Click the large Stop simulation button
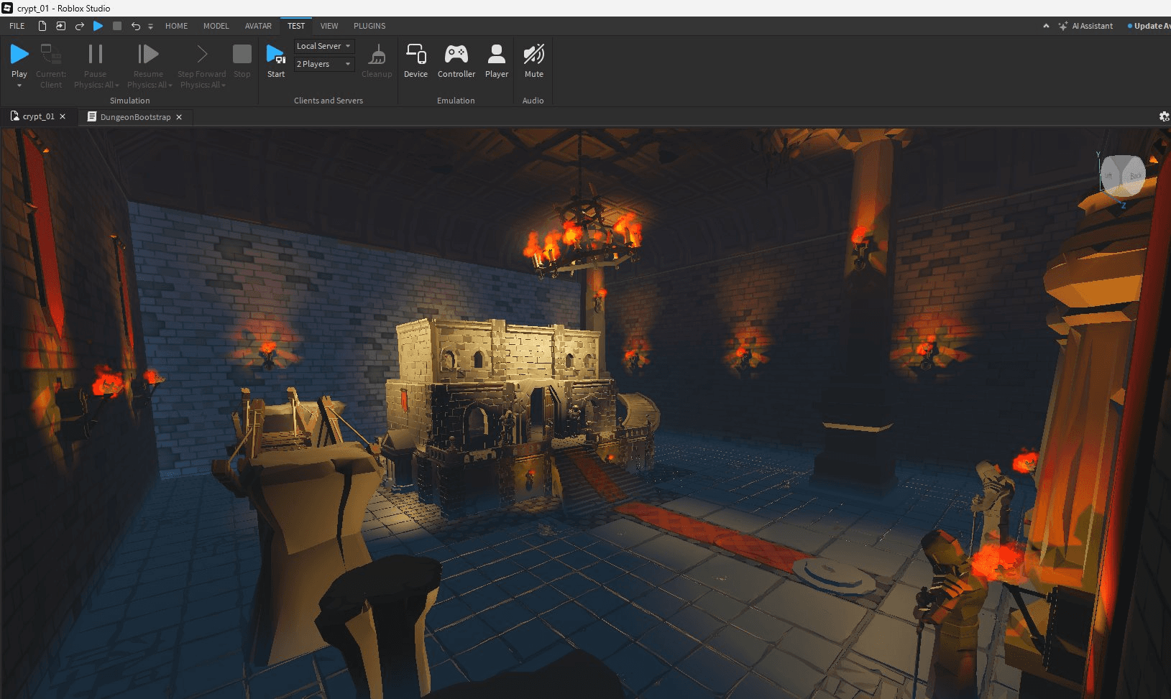Viewport: 1171px width, 699px height. click(x=242, y=54)
